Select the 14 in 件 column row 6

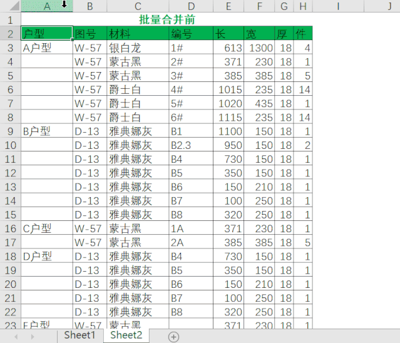(303, 90)
